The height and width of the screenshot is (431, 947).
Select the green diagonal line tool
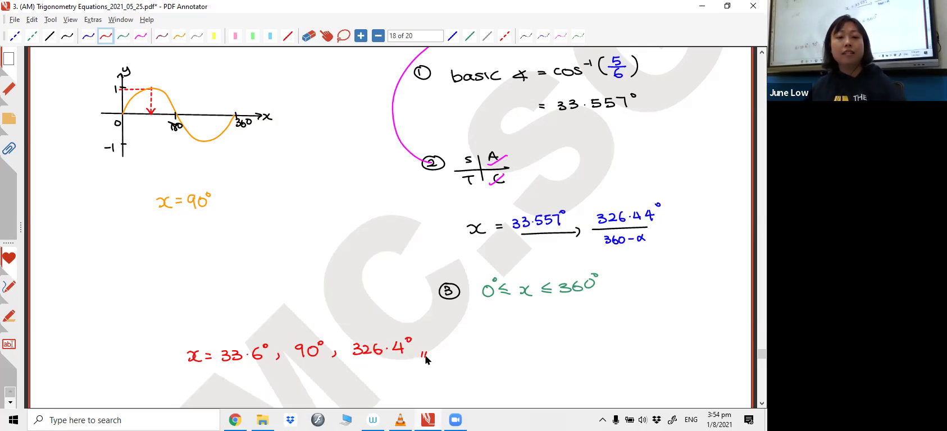coord(470,36)
